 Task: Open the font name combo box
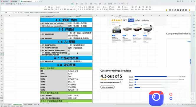(61, 7)
